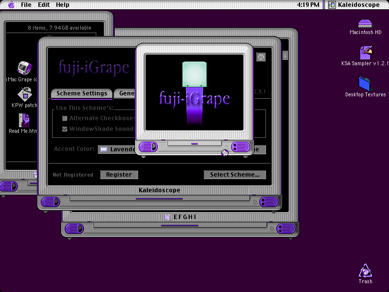The height and width of the screenshot is (292, 389).
Task: Click the EFGHI window's left purple speaker button
Action: pyautogui.click(x=74, y=228)
